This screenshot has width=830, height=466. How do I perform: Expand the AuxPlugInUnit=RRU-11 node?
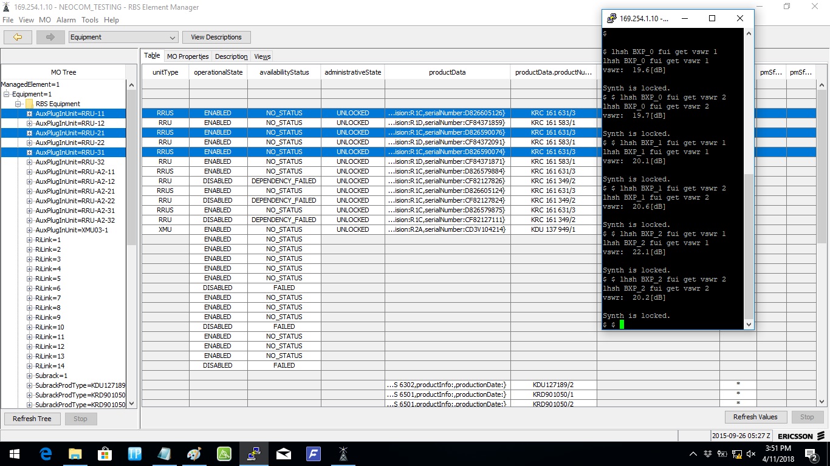tap(29, 113)
